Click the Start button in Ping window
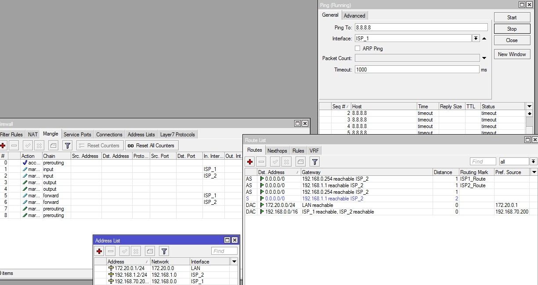 [512, 18]
